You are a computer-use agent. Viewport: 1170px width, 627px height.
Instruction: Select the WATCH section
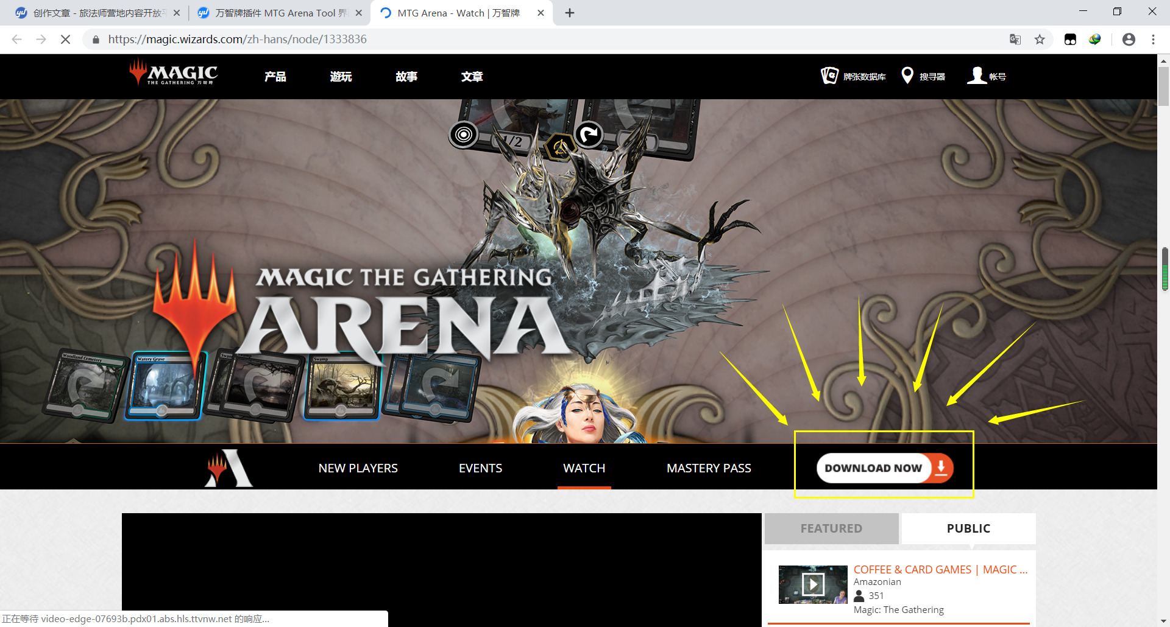coord(584,468)
